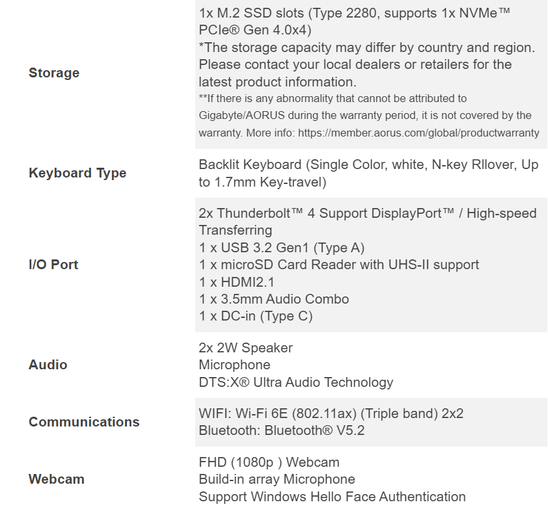Image resolution: width=548 pixels, height=511 pixels.
Task: Click Support Windows Hello Face Authentication text
Action: click(333, 497)
